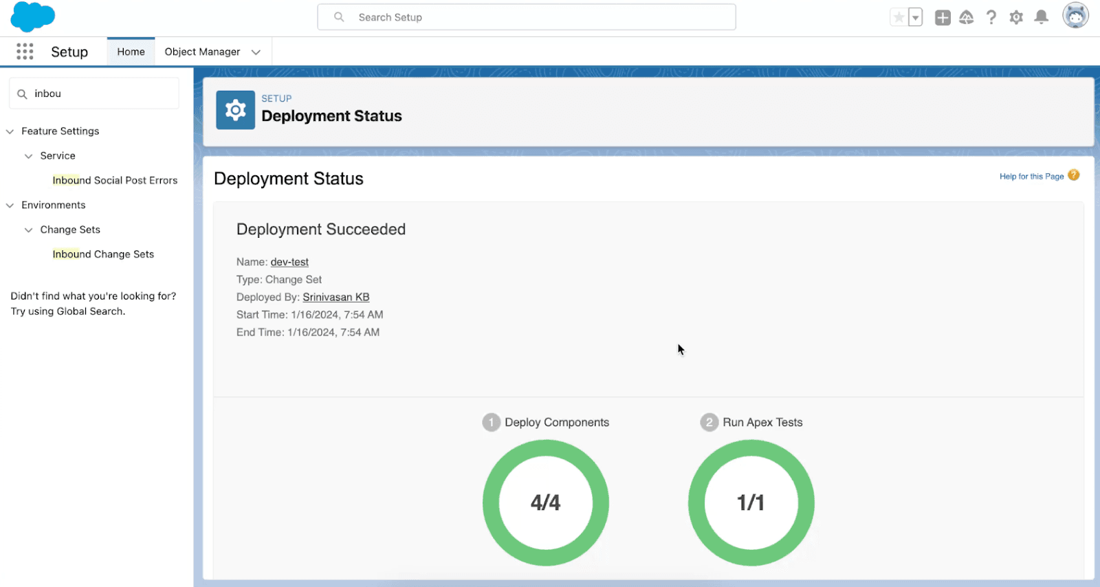
Task: View notifications via the bell icon
Action: [x=1042, y=18]
